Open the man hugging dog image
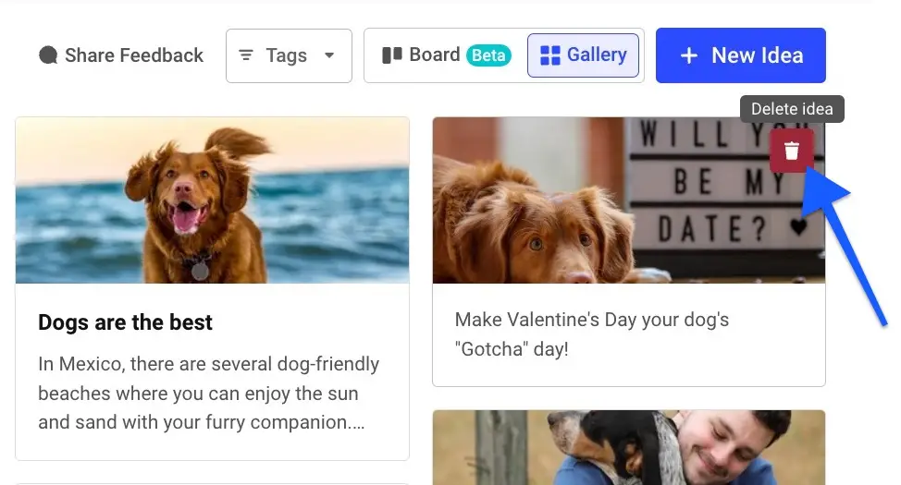901x485 pixels. 629,448
